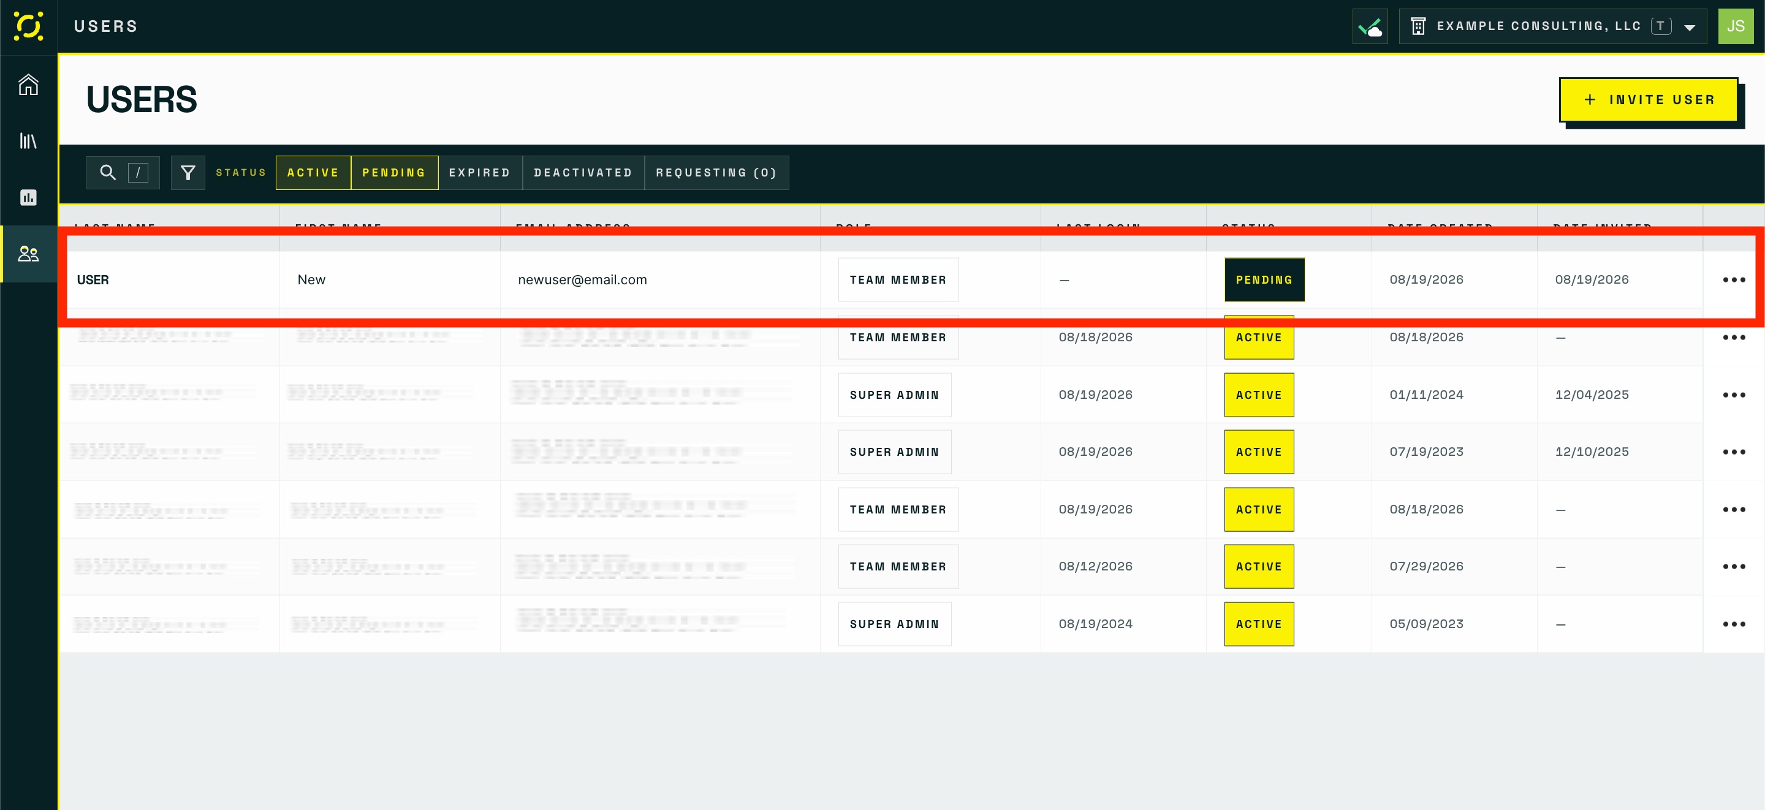This screenshot has width=1765, height=810.
Task: Open Super Admin role dropdown for 01/11/2024 row
Action: coord(894,395)
